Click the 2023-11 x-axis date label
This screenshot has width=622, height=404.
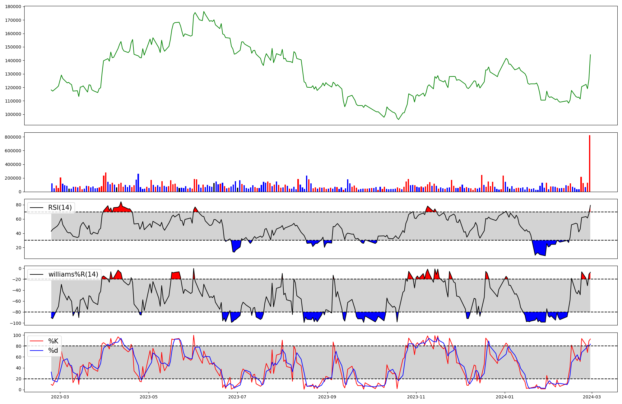[416, 397]
